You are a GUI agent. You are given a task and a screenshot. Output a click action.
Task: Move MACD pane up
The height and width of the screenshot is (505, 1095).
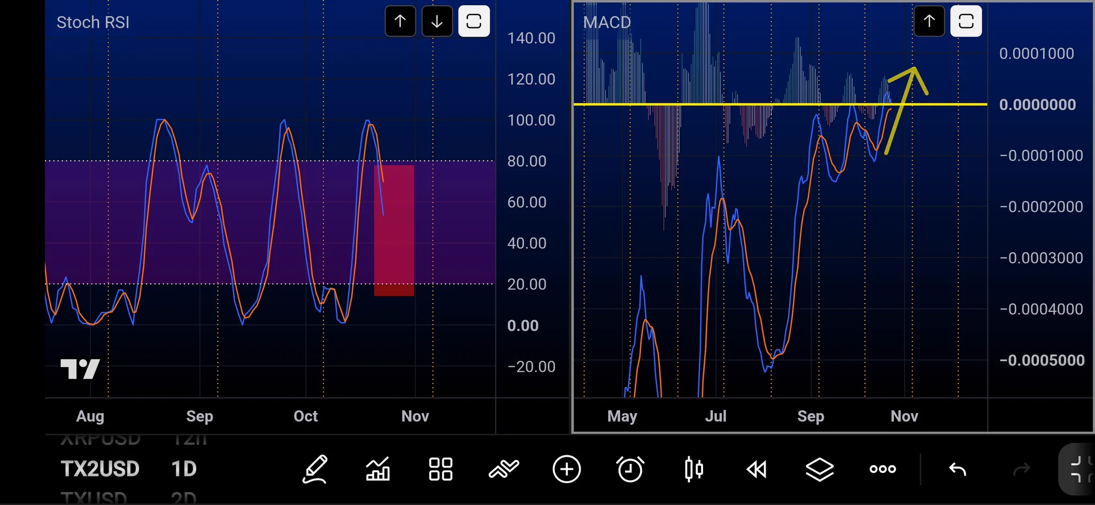click(929, 21)
